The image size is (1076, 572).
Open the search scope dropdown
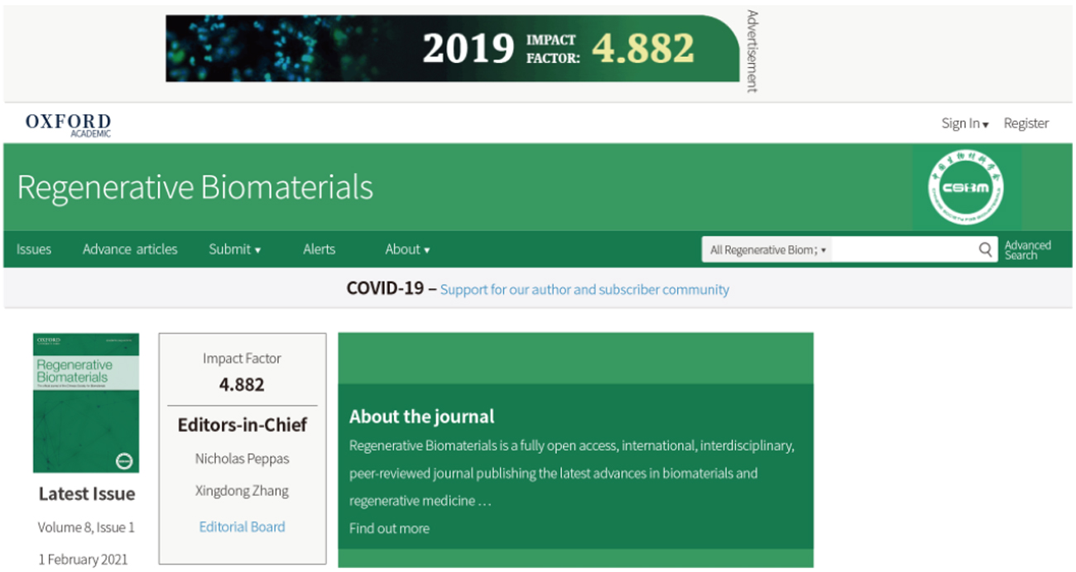767,250
